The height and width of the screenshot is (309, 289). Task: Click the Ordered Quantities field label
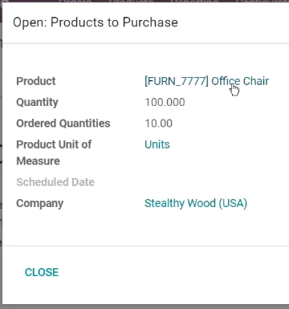tap(63, 124)
